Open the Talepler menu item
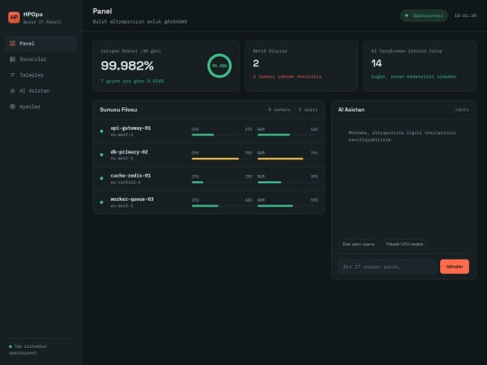The image size is (487, 365). (41, 75)
